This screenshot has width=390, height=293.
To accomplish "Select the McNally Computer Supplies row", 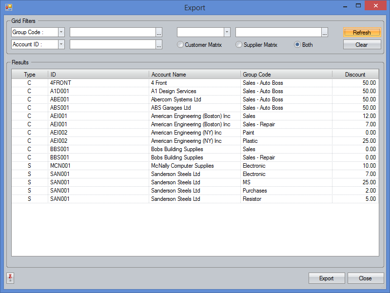I will click(182, 166).
